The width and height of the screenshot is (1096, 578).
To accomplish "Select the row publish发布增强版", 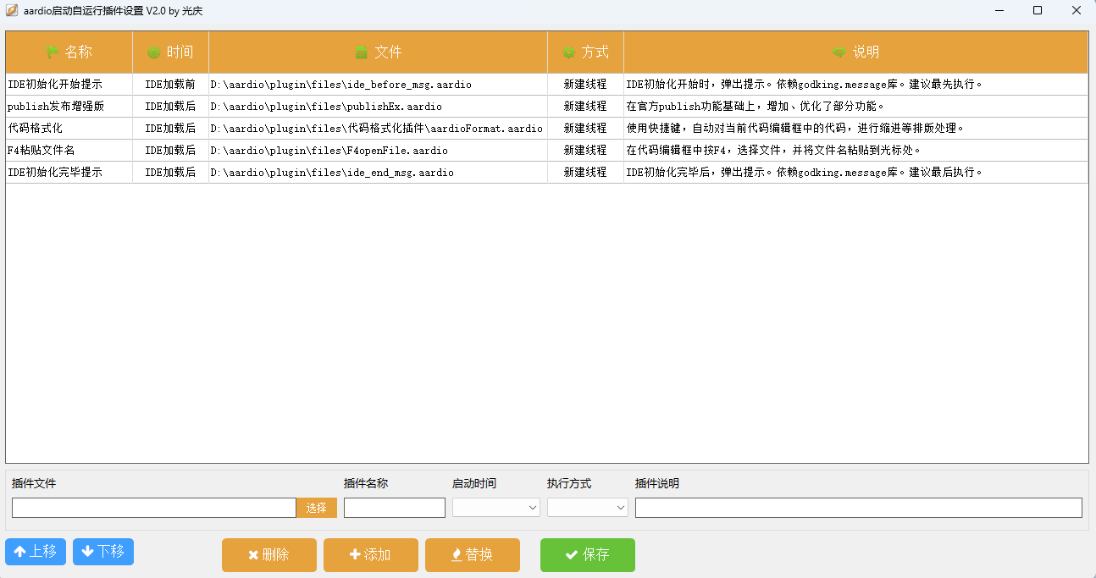I will [x=547, y=107].
